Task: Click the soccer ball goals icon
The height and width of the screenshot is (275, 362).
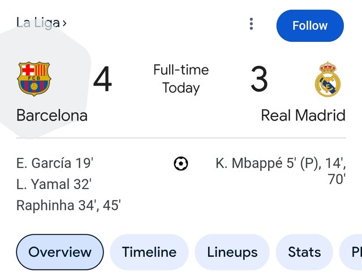Action: [181, 164]
